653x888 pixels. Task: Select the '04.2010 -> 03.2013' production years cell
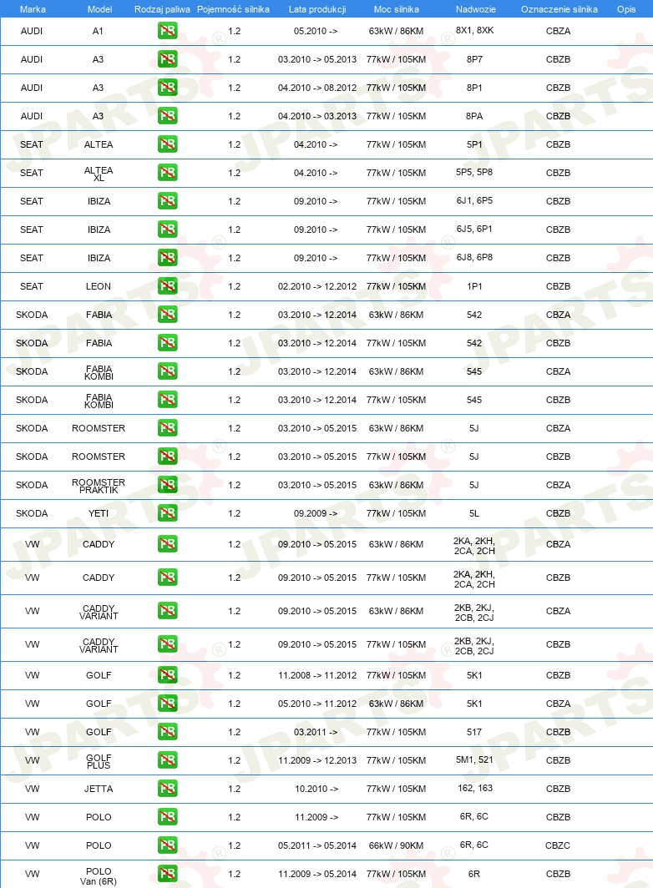(x=316, y=115)
